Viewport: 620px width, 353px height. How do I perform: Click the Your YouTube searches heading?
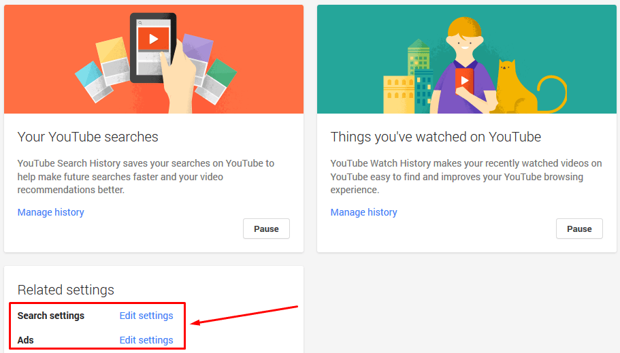88,137
